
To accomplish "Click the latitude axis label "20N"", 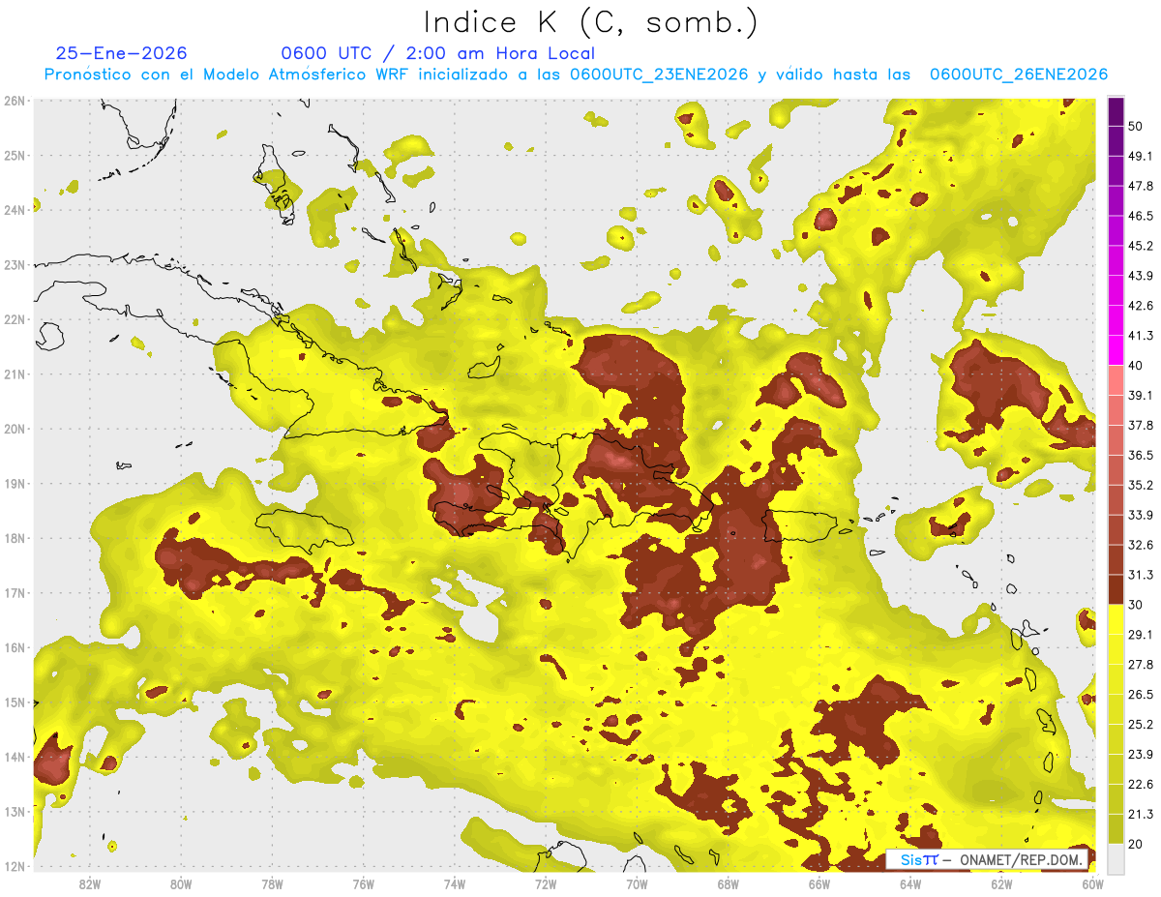I will [x=15, y=429].
